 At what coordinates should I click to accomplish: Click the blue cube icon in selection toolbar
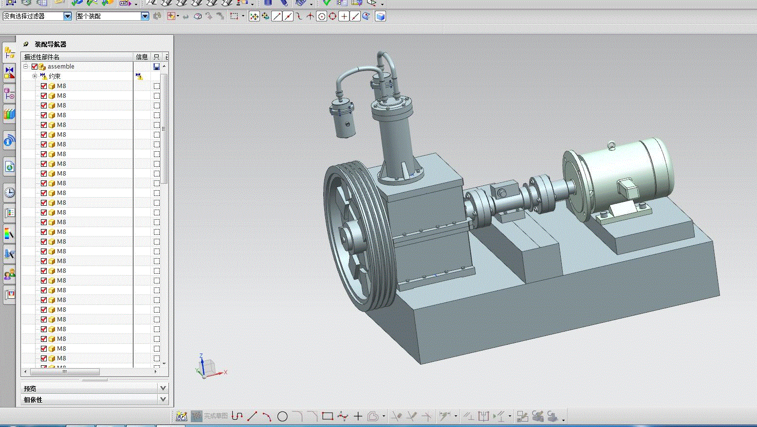point(381,16)
